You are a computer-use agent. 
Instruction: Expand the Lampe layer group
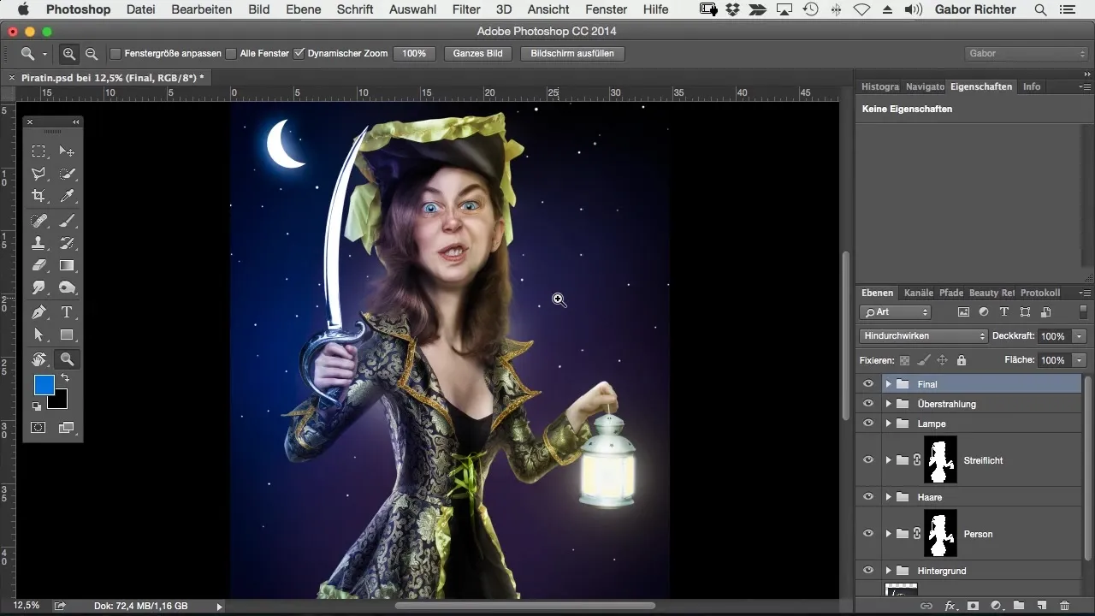pos(888,423)
